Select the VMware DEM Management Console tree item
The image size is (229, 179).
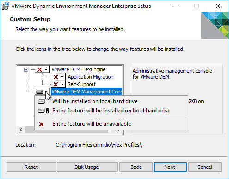click(x=87, y=92)
